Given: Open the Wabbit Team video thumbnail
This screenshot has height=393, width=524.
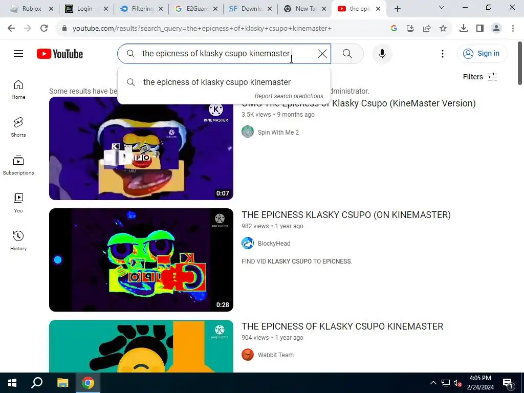Looking at the screenshot, I should [x=141, y=346].
